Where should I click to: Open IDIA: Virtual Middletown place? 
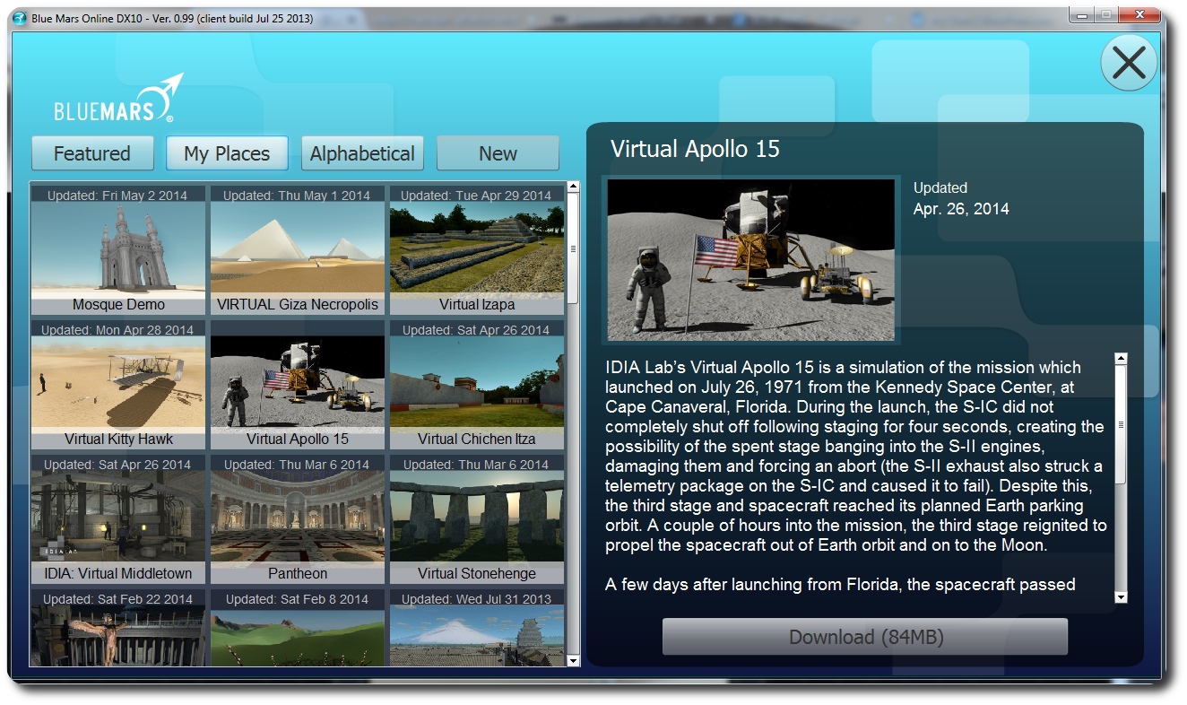[x=118, y=520]
